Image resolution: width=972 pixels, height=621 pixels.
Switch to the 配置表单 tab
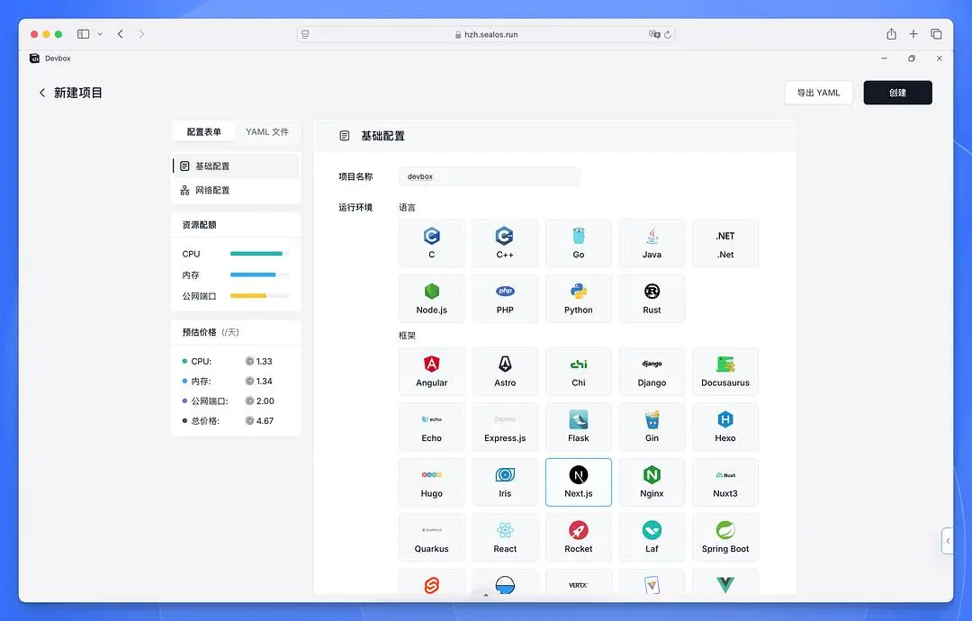tap(204, 132)
